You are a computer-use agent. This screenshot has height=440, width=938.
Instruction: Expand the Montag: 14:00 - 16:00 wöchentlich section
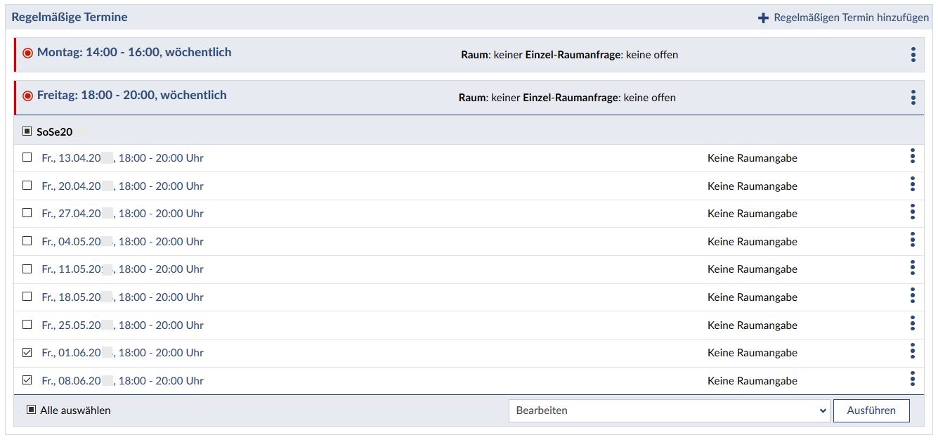tap(134, 52)
